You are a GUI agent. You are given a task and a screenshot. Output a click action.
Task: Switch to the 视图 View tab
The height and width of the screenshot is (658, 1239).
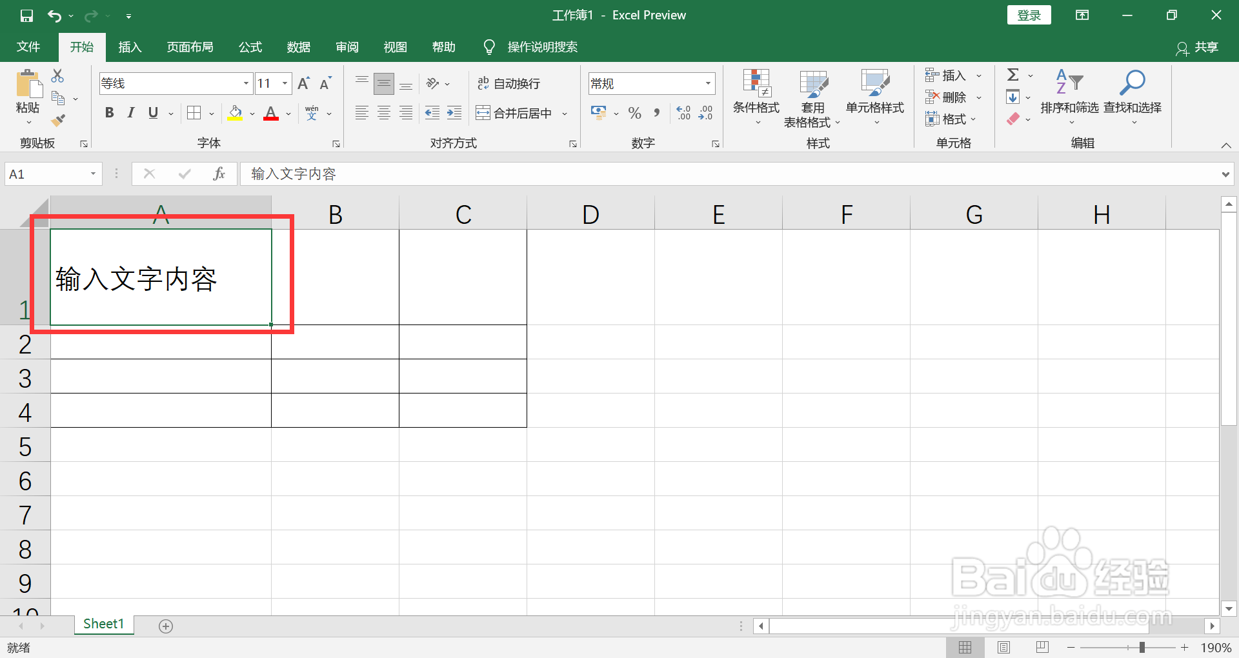[x=396, y=47]
